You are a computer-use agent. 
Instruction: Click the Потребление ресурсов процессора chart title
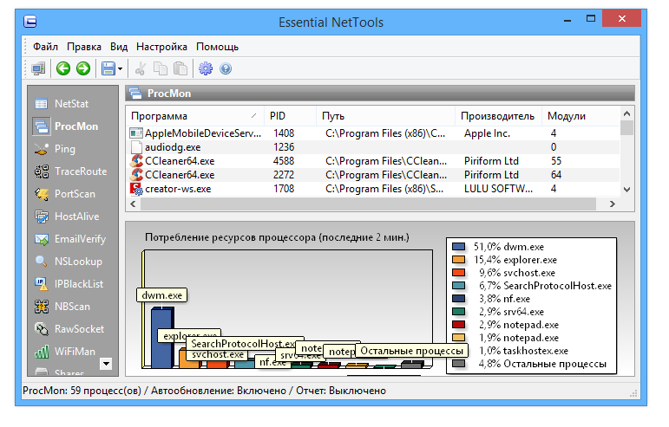(x=277, y=237)
